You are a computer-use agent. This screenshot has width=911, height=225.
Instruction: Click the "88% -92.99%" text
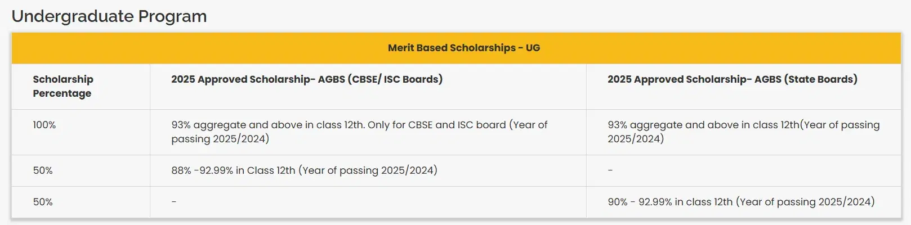202,170
